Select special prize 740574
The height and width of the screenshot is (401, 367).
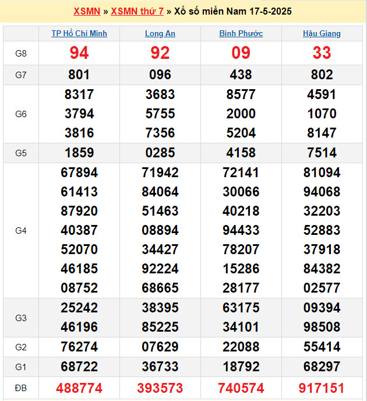[x=241, y=388]
